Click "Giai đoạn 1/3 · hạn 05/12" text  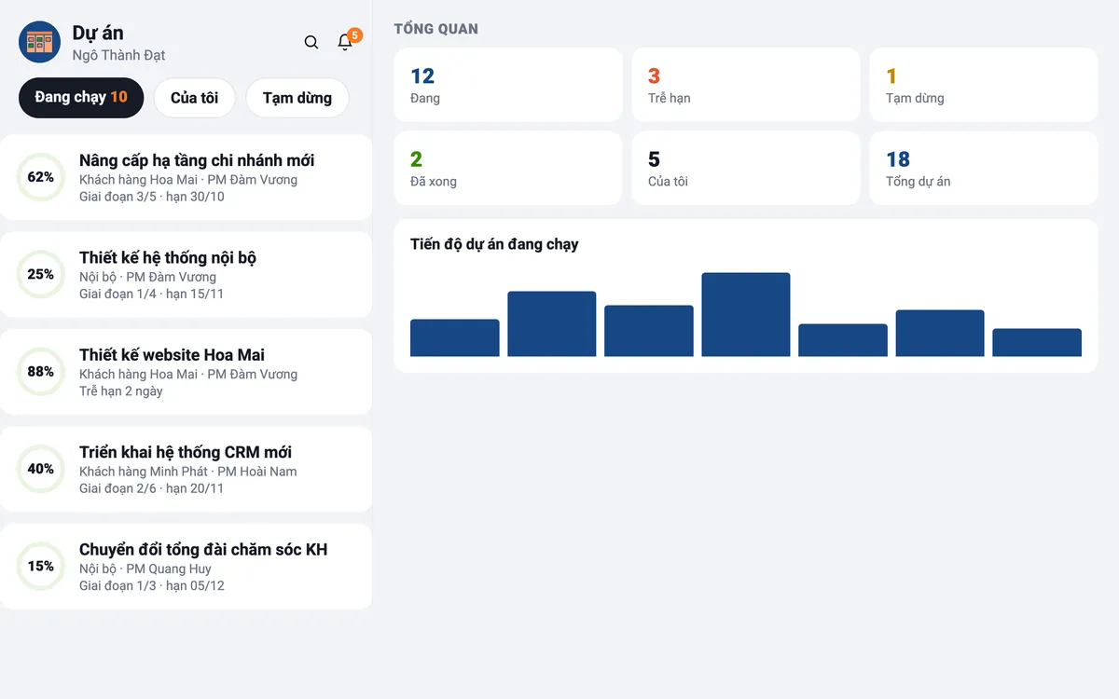pyautogui.click(x=152, y=586)
